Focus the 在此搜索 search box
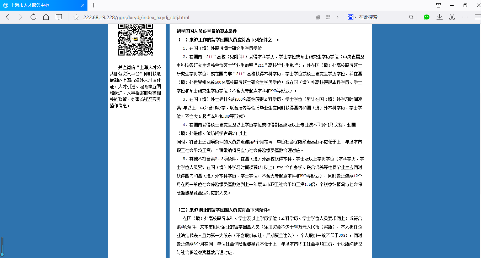 point(383,17)
